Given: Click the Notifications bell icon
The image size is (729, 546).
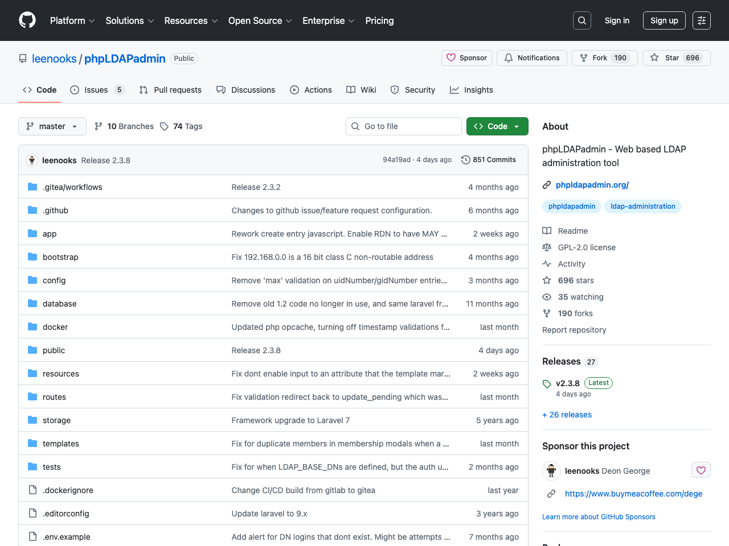Looking at the screenshot, I should [509, 57].
